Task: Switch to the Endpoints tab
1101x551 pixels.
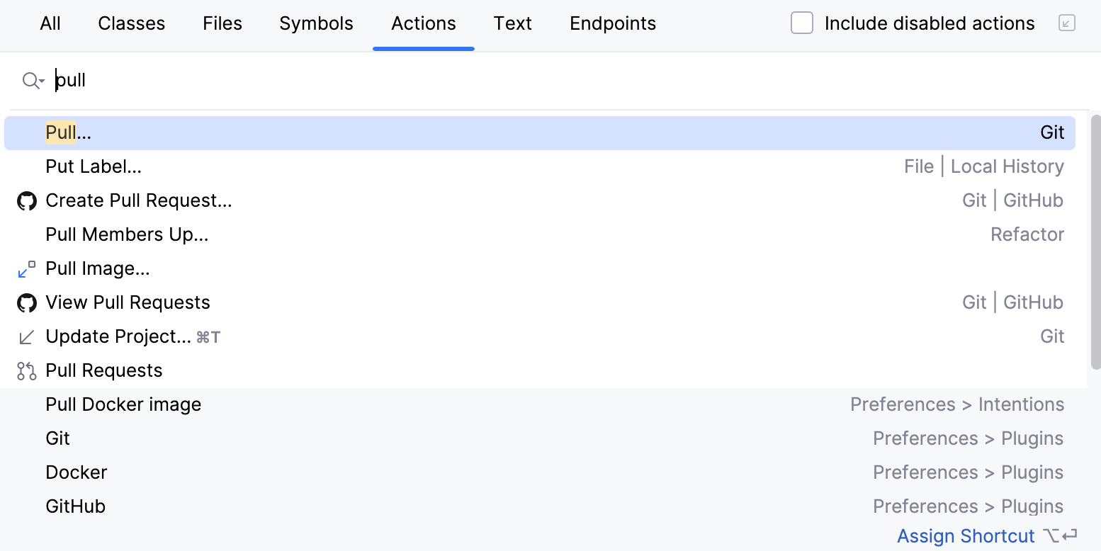Action: coord(612,23)
